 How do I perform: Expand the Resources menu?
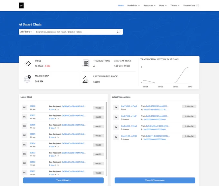point(149,5)
